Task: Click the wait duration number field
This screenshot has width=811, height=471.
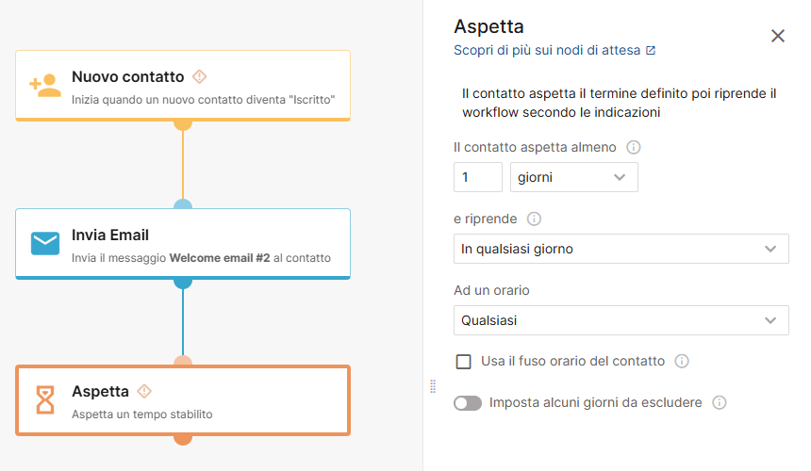Action: (477, 177)
